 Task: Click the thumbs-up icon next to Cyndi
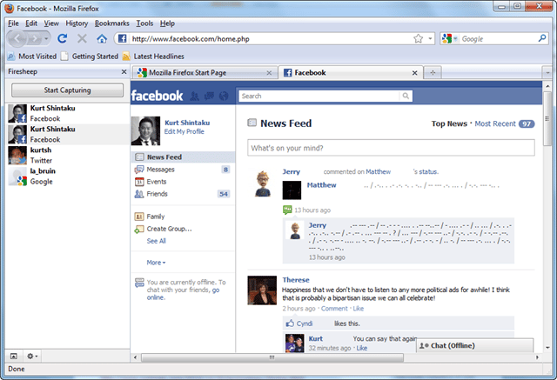tap(290, 323)
